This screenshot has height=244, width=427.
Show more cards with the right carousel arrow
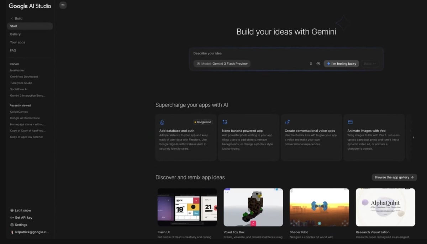coord(413,137)
